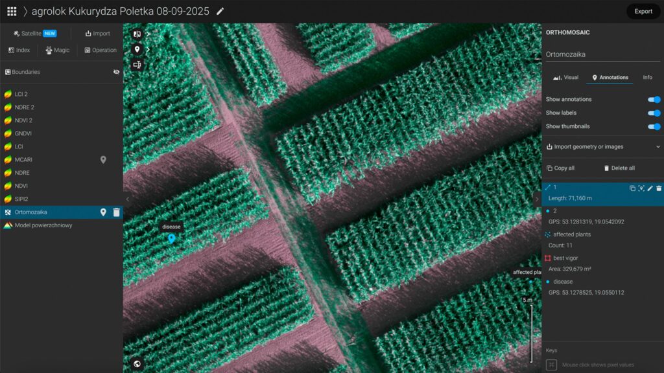
Task: Zoom to annotation 1 locate icon
Action: coord(641,188)
